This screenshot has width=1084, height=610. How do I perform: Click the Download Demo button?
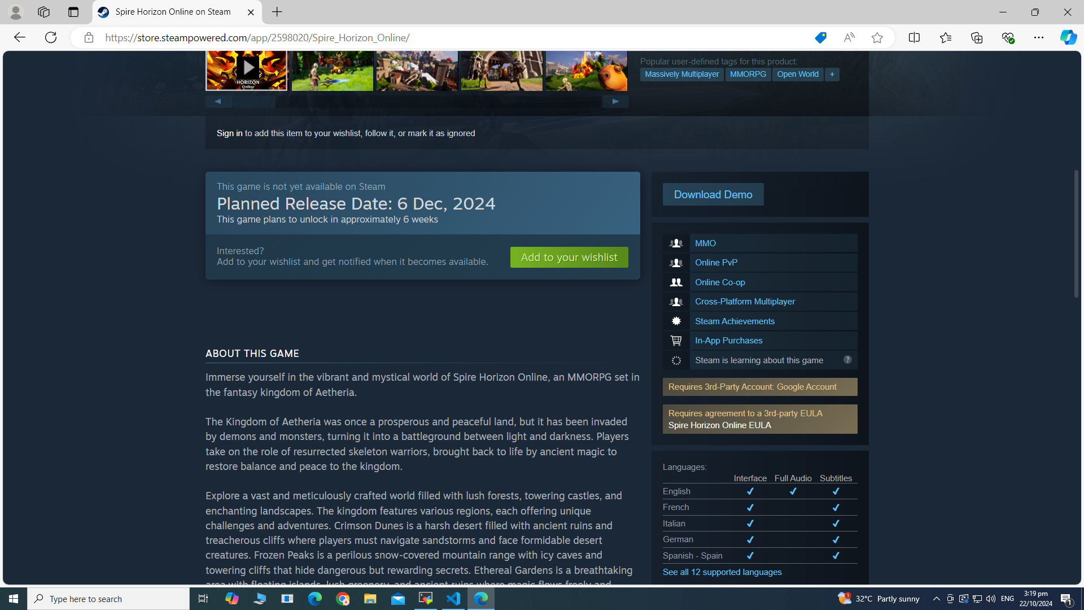click(x=713, y=194)
